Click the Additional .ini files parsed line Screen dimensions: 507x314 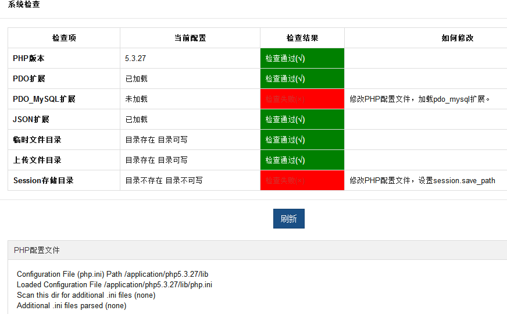tap(72, 306)
